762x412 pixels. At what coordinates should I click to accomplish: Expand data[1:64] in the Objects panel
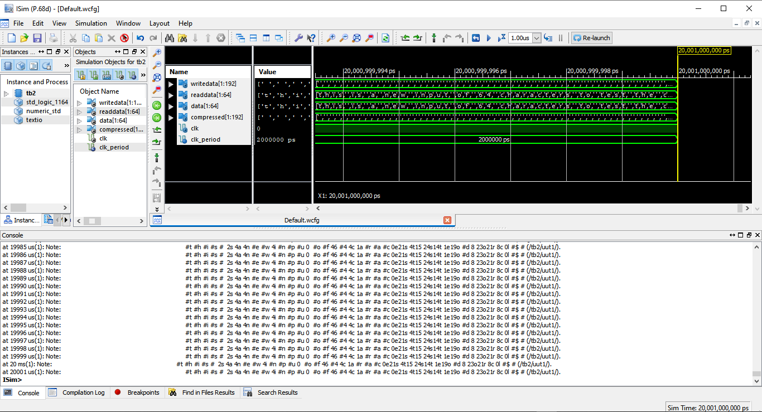point(79,120)
